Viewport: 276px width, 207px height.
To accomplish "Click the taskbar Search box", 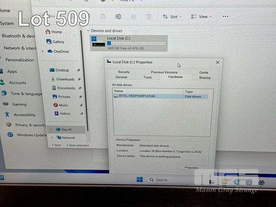I will (161, 180).
